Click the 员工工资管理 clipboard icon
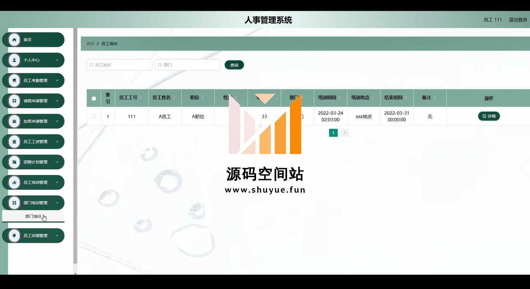Image resolution: width=530 pixels, height=289 pixels. (14, 142)
